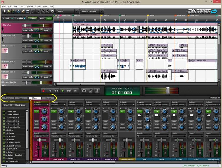The height and width of the screenshot is (168, 222).
Task: Jump to end of project
Action: [x=76, y=91]
